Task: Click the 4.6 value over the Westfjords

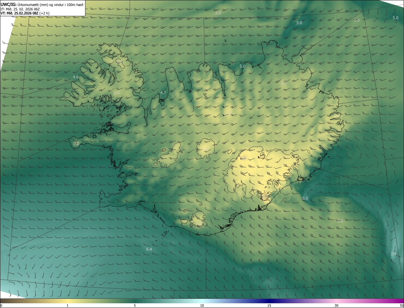Action: click(x=76, y=77)
